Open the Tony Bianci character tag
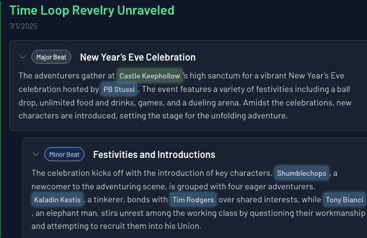The width and height of the screenshot is (367, 238). click(x=345, y=200)
